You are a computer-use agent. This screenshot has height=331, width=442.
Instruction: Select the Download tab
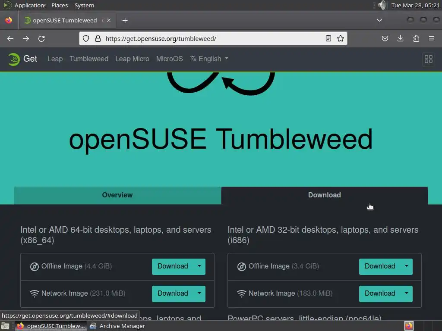click(x=325, y=195)
